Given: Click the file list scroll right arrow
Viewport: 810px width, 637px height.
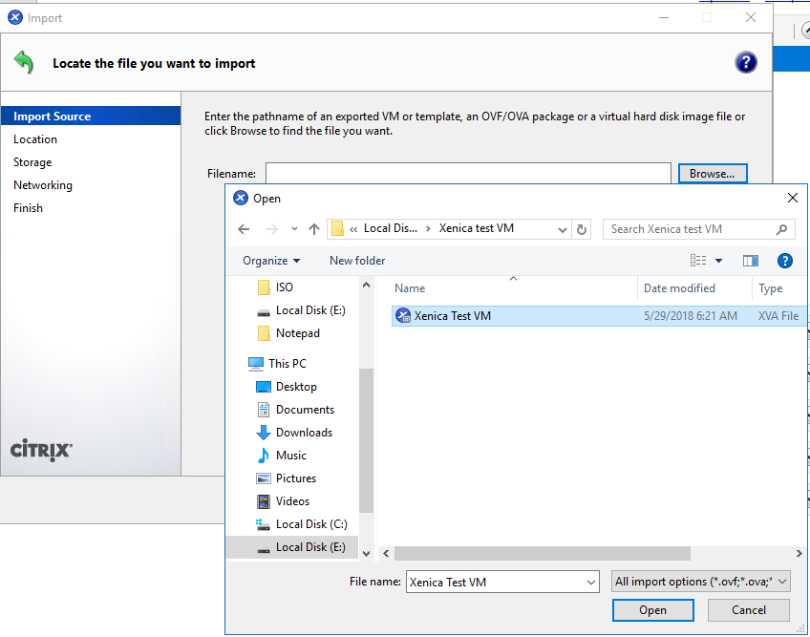Looking at the screenshot, I should click(799, 553).
